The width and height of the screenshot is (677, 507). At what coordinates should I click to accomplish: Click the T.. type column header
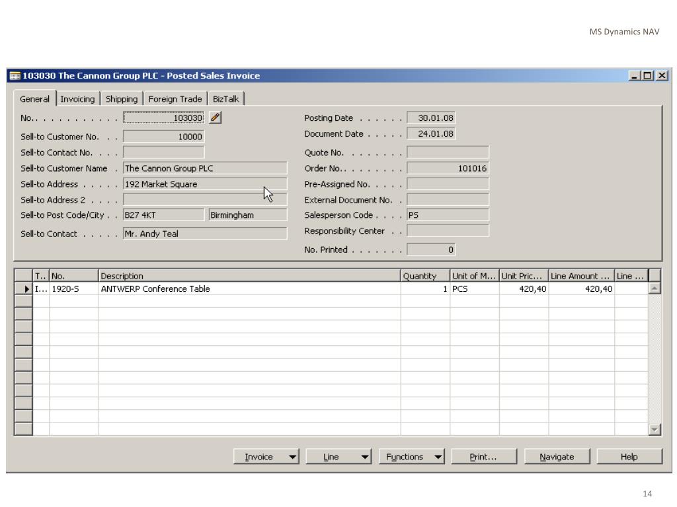(41, 276)
